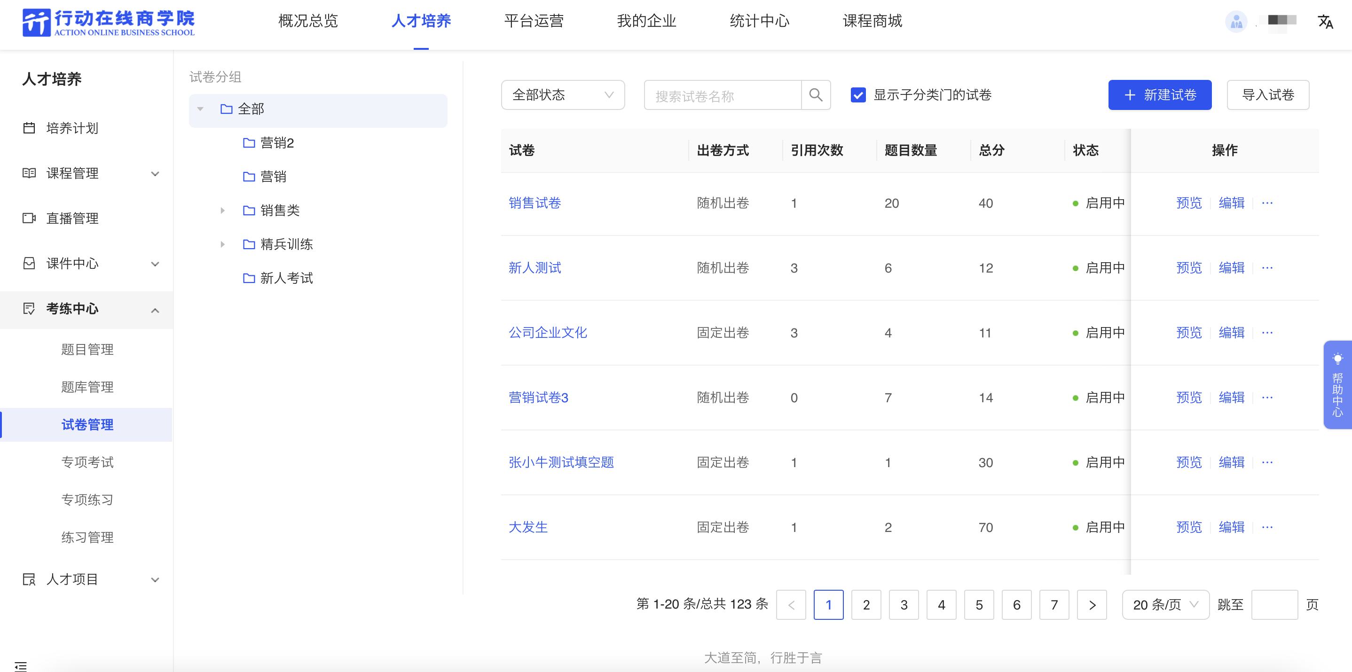This screenshot has width=1352, height=672.
Task: Select the 新人考试 tree group
Action: (287, 278)
